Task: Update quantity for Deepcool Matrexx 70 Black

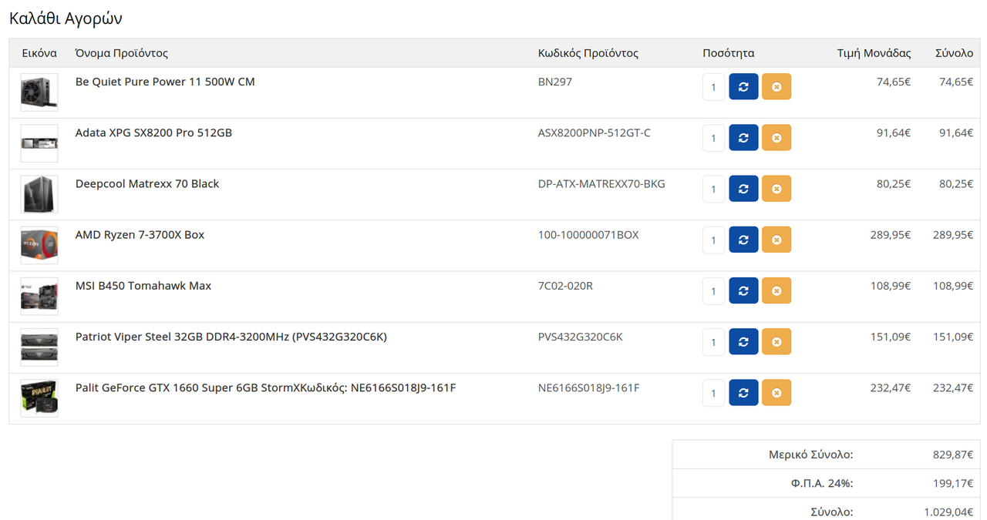Action: click(743, 189)
